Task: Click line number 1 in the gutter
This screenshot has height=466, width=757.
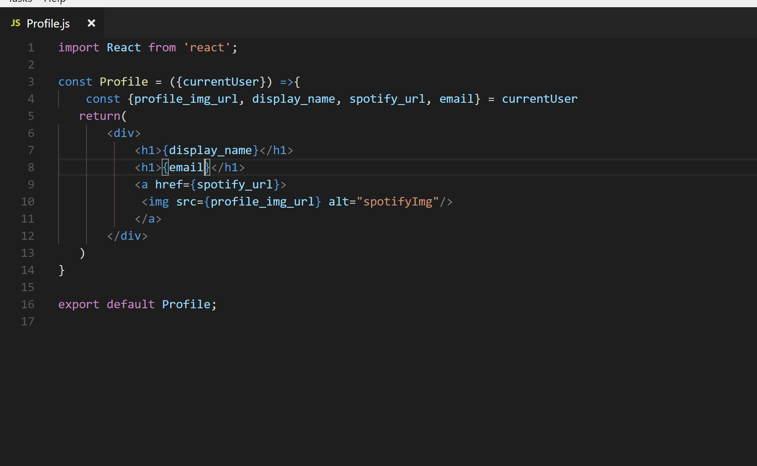Action: tap(31, 47)
